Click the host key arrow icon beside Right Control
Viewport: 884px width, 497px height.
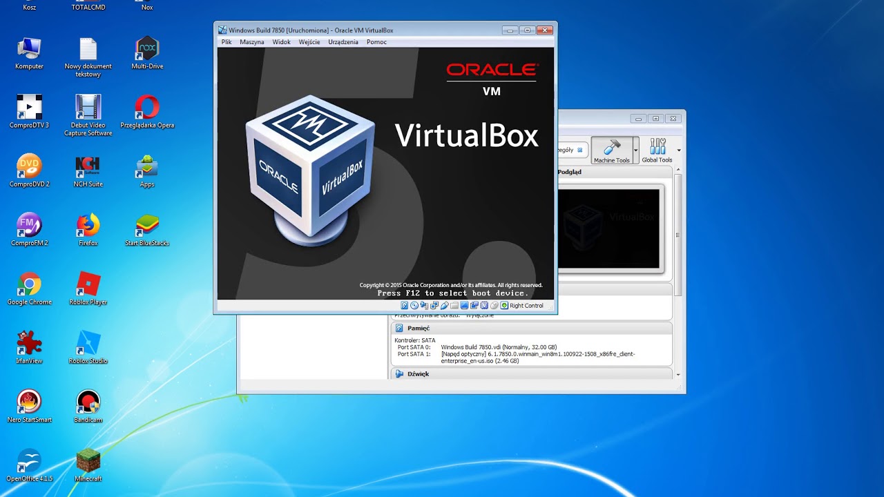point(504,305)
